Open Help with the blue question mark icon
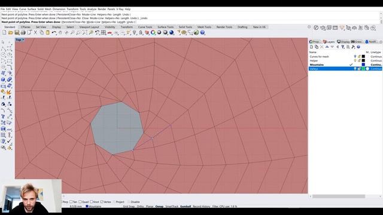The image size is (383, 215). (202, 32)
